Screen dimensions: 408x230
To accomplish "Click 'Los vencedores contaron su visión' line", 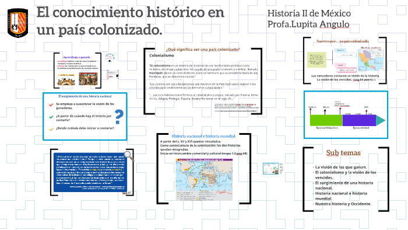I will click(x=346, y=76).
